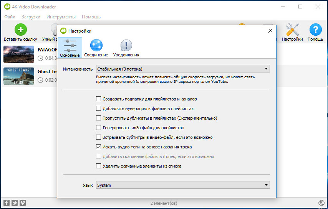
Task: Click the YouTube IP blocking warning text
Action: 175,79
